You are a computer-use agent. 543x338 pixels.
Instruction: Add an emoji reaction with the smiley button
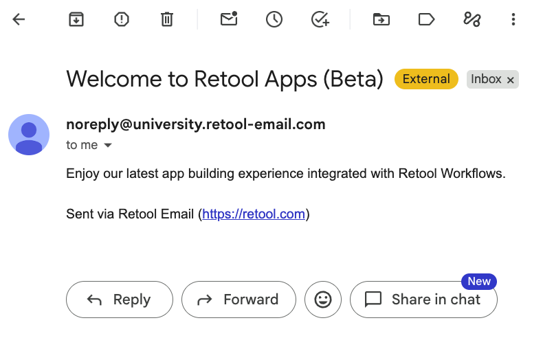(x=323, y=300)
